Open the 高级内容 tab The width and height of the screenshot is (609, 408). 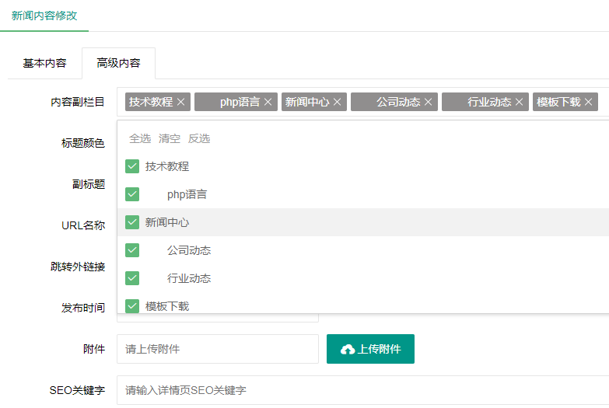118,63
